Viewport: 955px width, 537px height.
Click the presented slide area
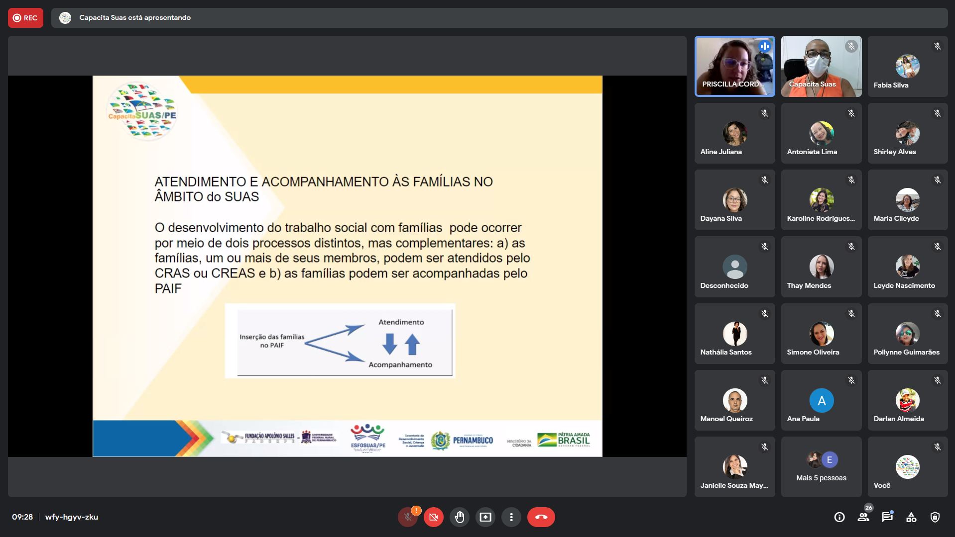pos(347,266)
